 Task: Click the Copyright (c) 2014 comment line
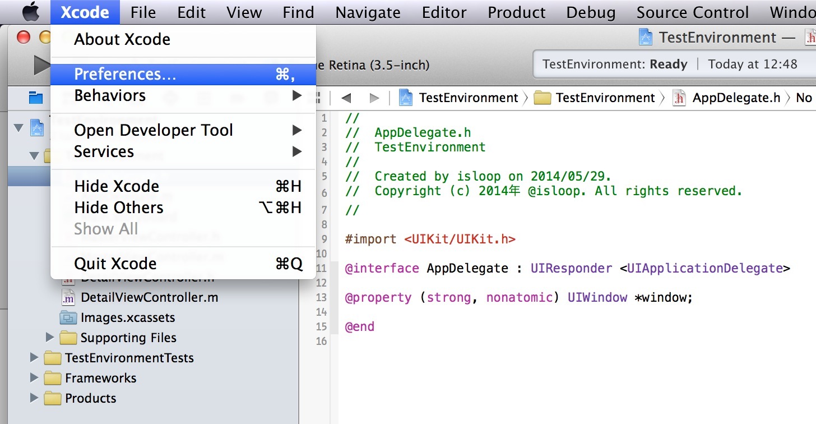(544, 191)
